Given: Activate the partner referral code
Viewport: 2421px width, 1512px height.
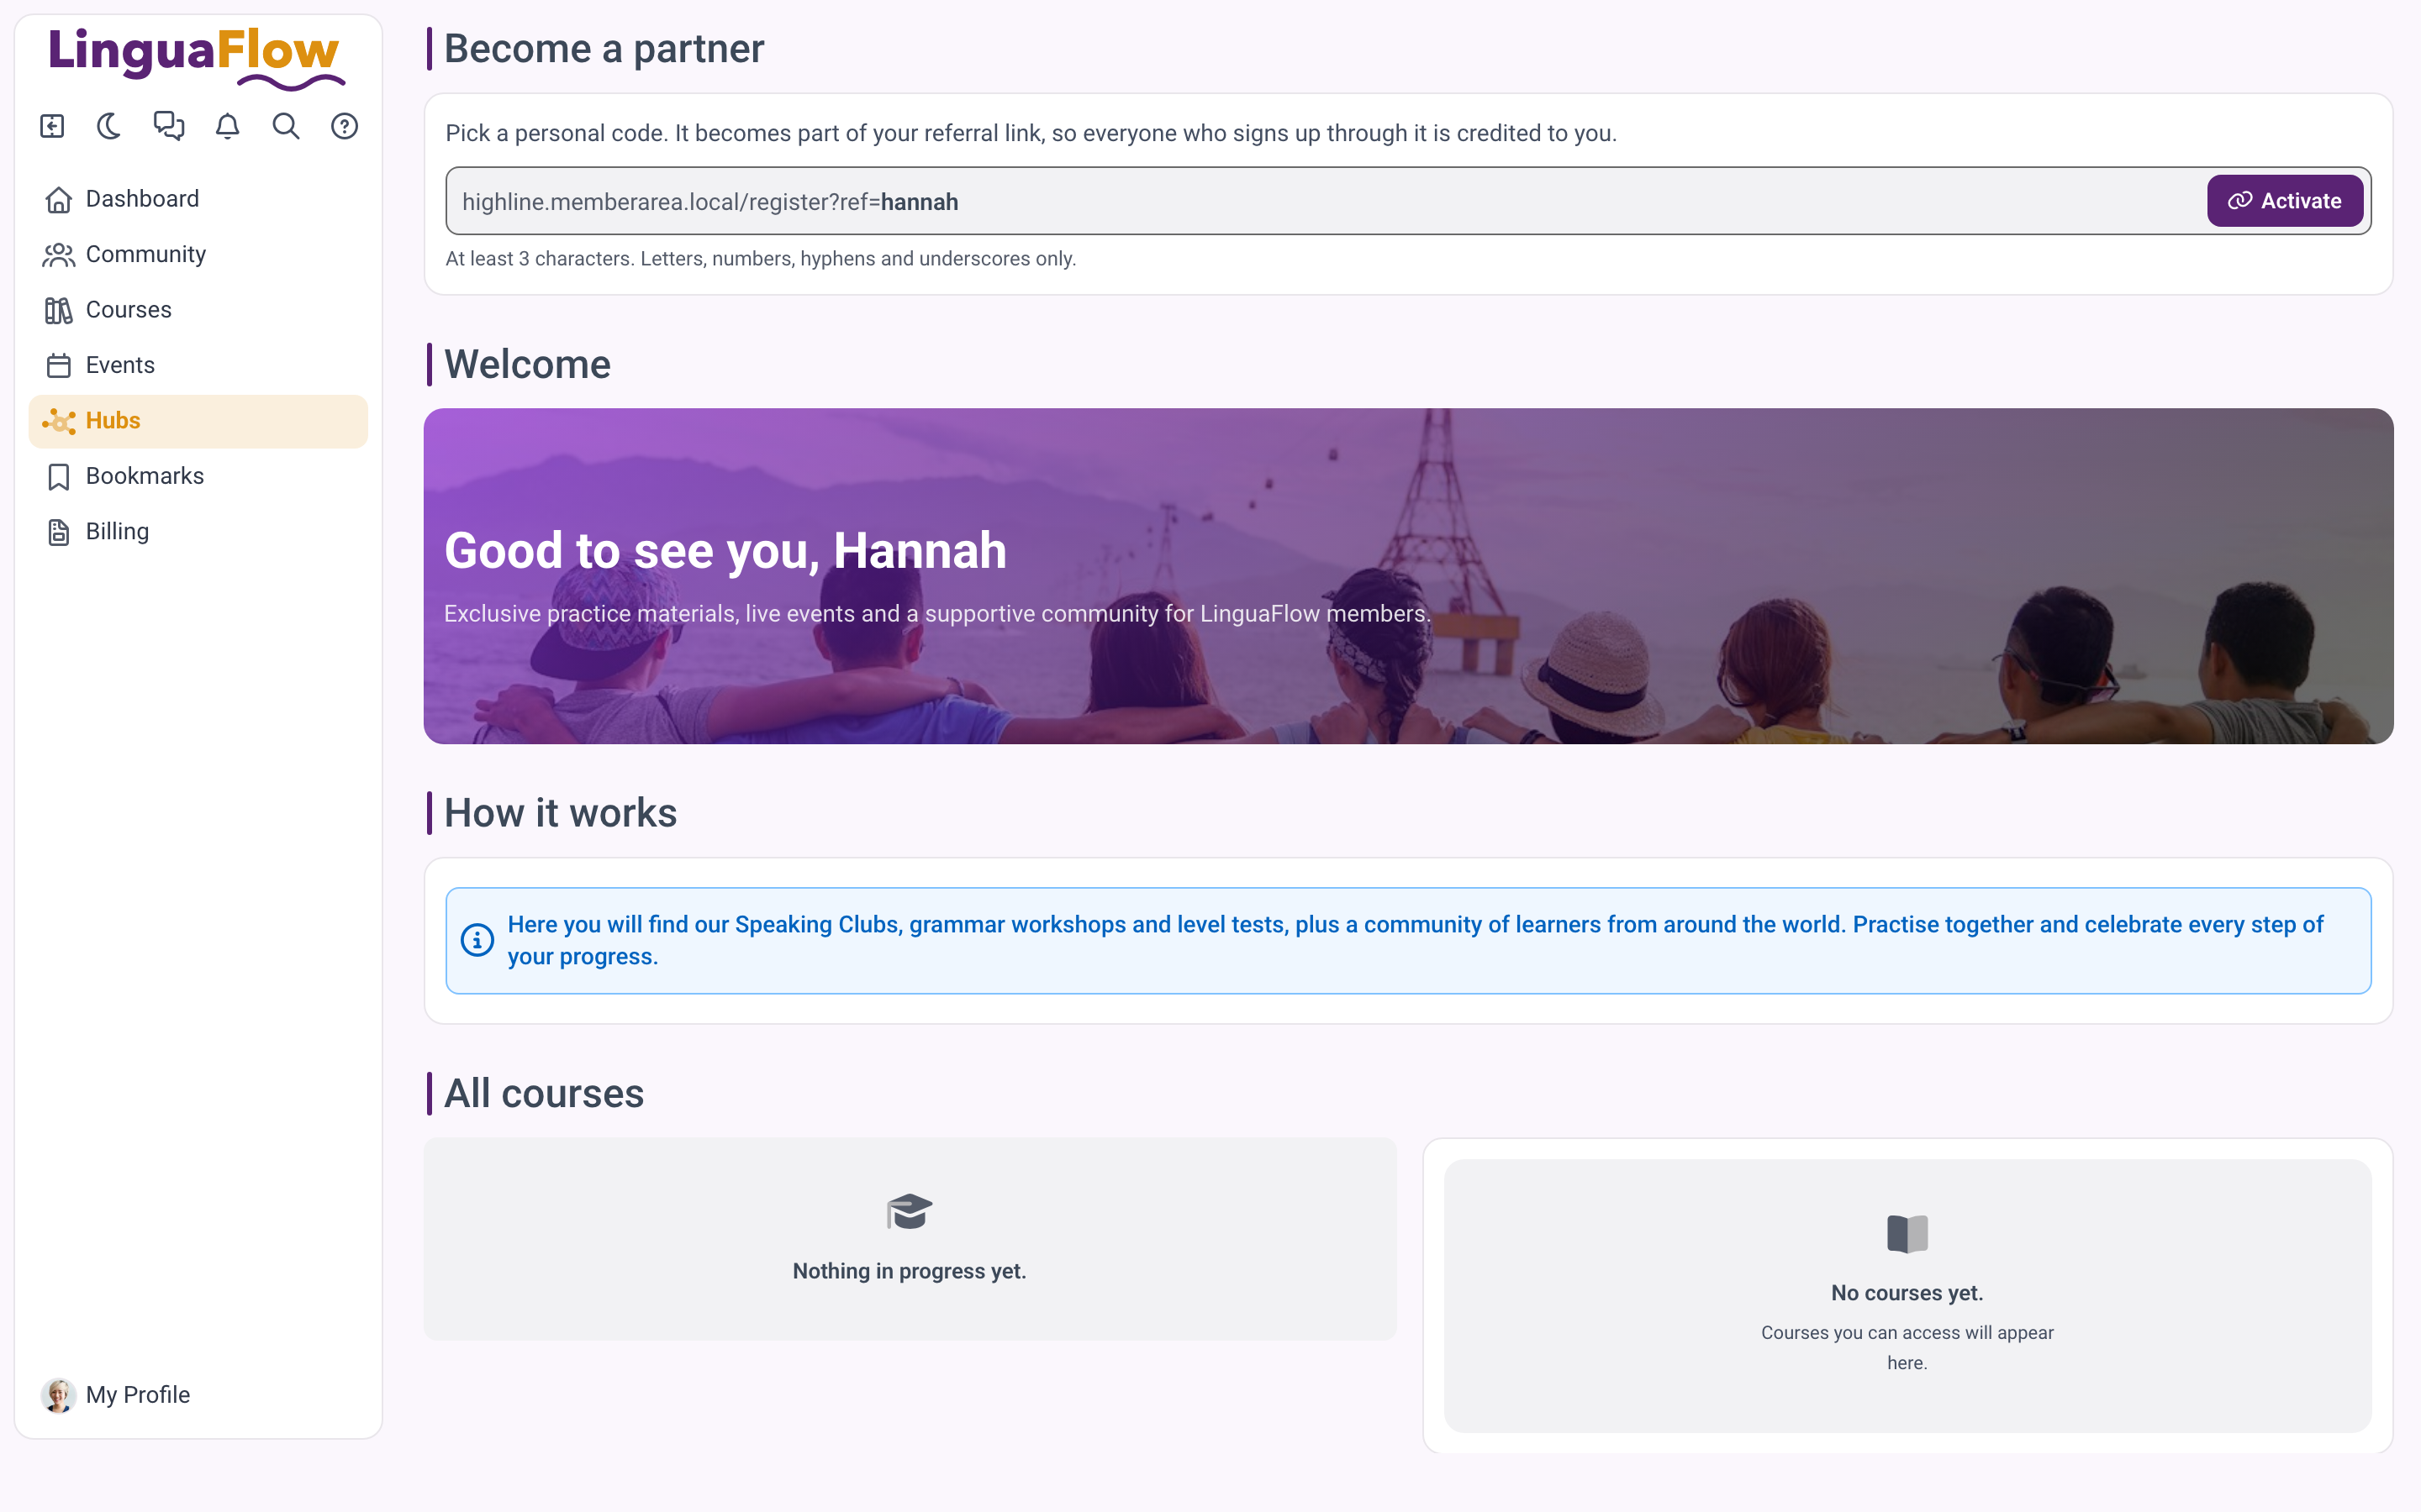Looking at the screenshot, I should click(x=2285, y=201).
